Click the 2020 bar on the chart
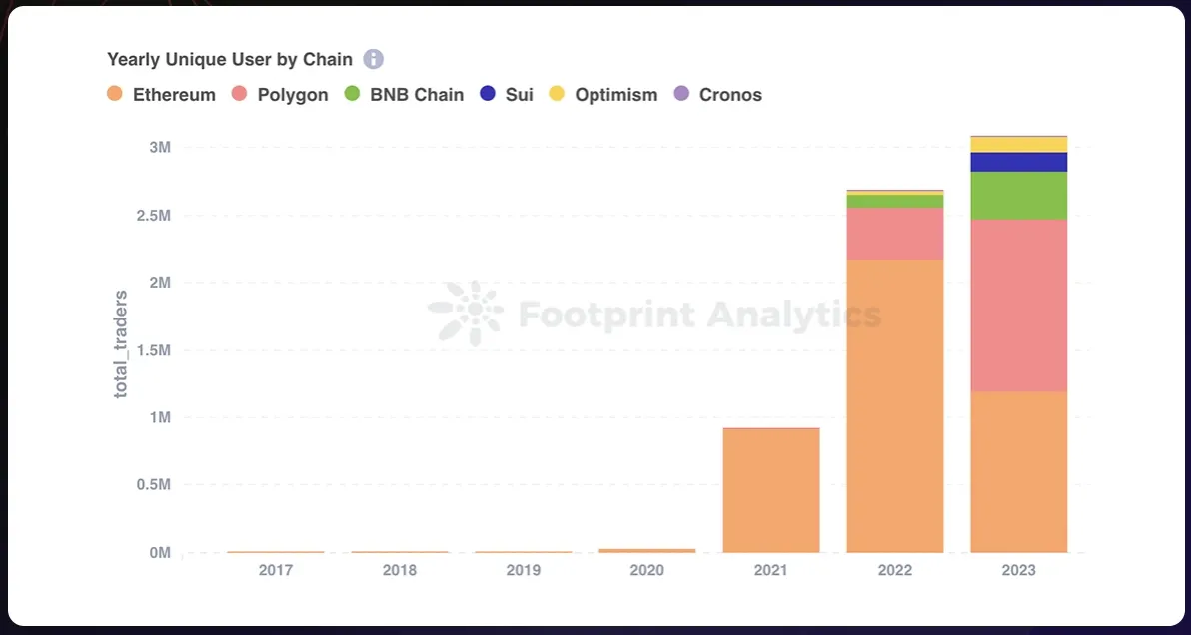Image resolution: width=1191 pixels, height=635 pixels. (x=647, y=550)
